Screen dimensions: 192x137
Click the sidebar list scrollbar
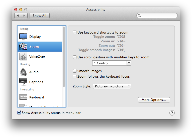tap(64, 58)
